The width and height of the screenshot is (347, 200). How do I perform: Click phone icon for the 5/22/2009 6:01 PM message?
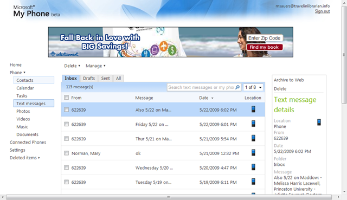tap(253, 124)
